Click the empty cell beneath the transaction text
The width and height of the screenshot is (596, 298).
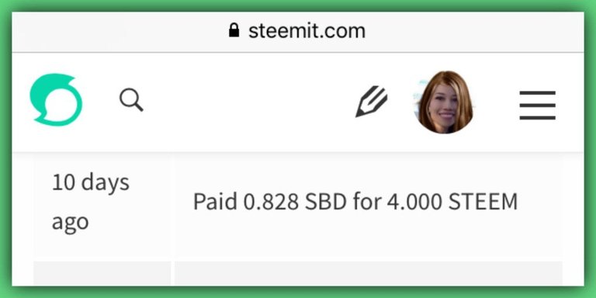coord(369,273)
